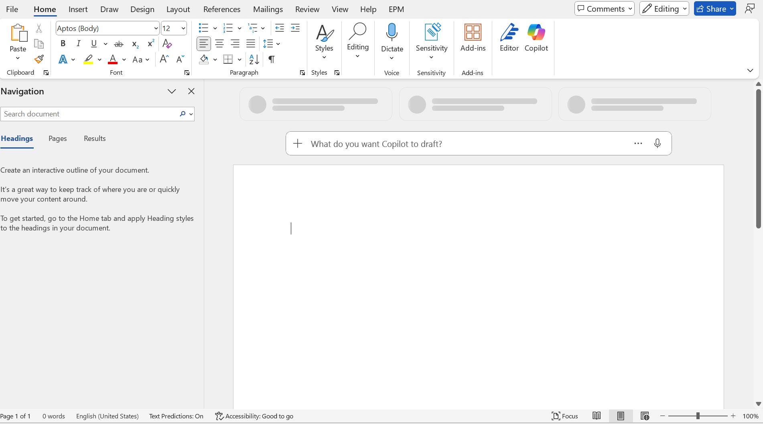Launch Copilot from the ribbon
The width and height of the screenshot is (763, 424).
(x=536, y=37)
